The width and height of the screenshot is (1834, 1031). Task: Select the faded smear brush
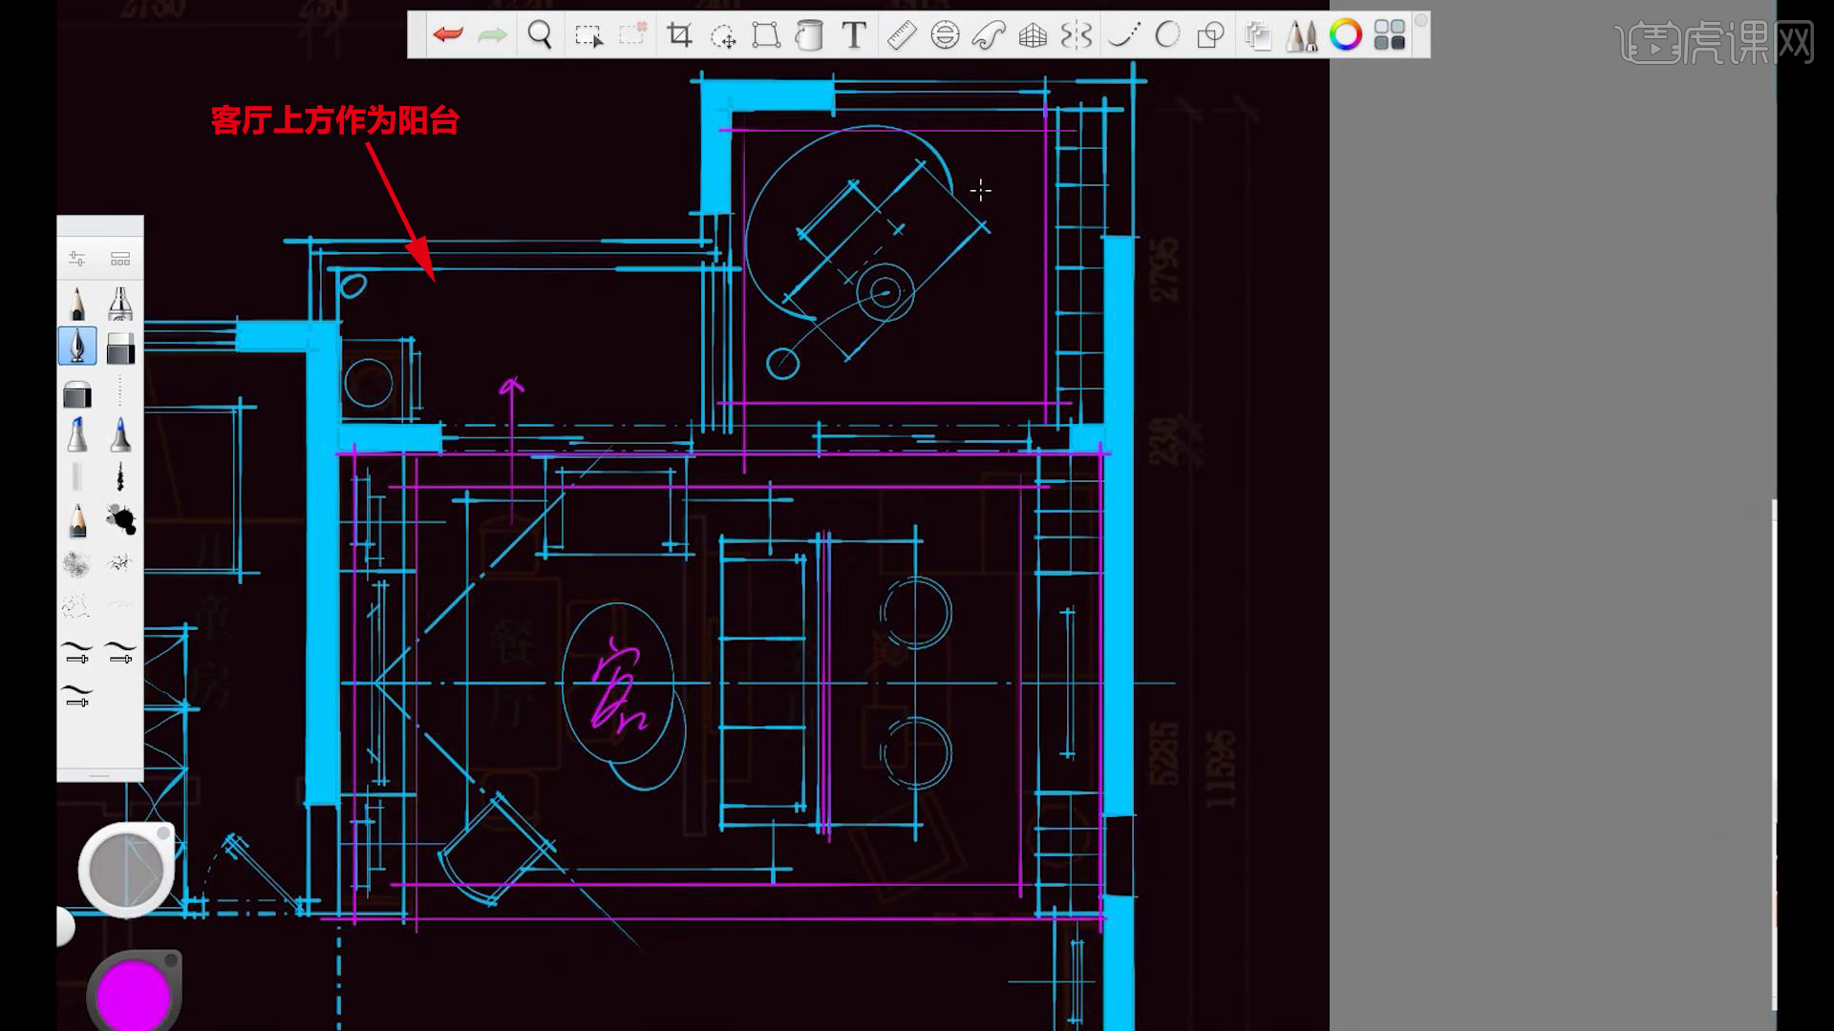click(x=77, y=476)
